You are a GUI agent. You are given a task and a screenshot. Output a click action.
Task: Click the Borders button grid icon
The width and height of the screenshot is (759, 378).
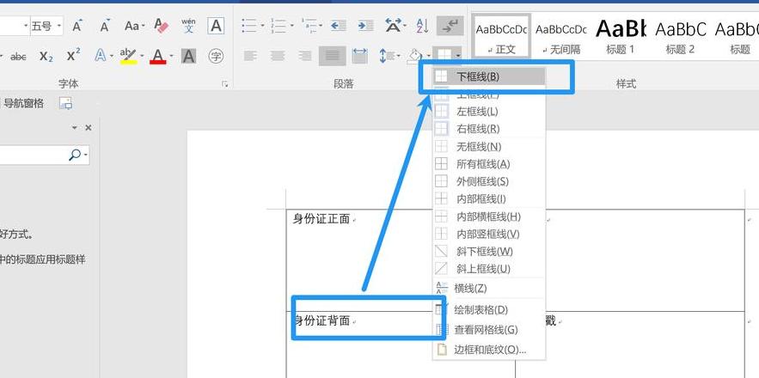pos(444,54)
